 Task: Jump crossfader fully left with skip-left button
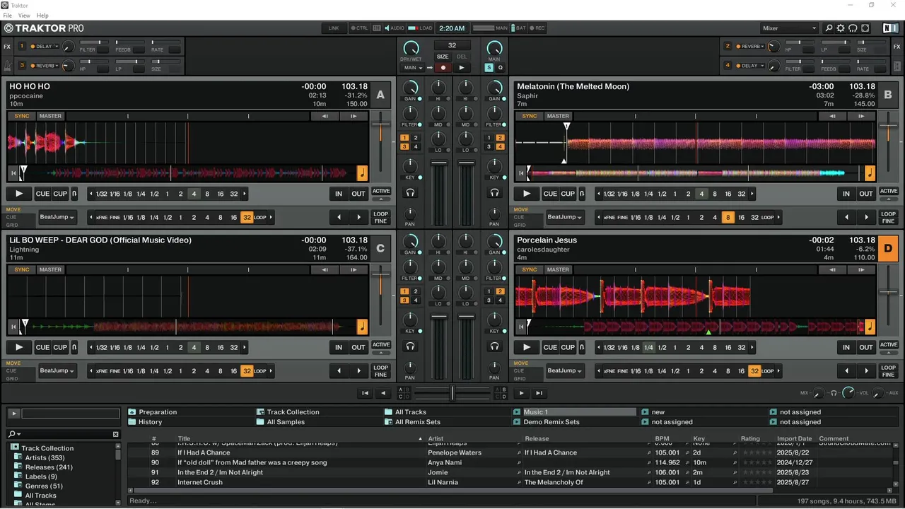point(365,393)
